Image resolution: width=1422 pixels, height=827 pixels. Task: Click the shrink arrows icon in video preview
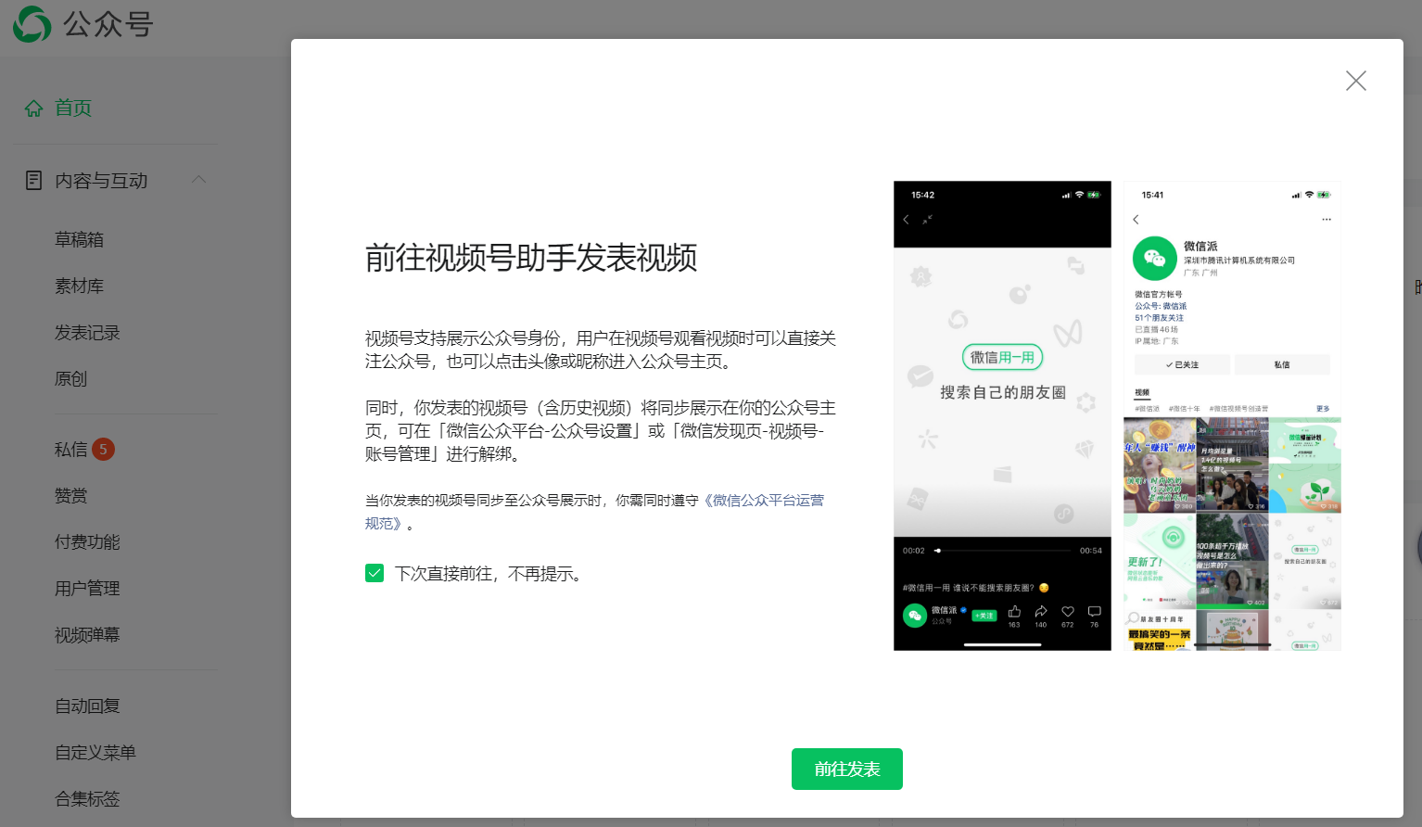coord(927,220)
